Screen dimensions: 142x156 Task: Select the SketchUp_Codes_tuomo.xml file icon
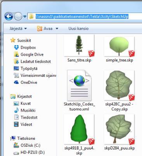coord(79,85)
